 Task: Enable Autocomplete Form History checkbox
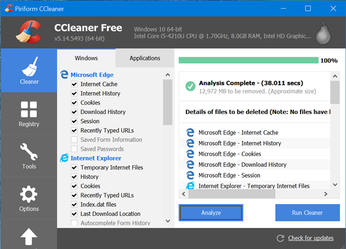coord(74,223)
